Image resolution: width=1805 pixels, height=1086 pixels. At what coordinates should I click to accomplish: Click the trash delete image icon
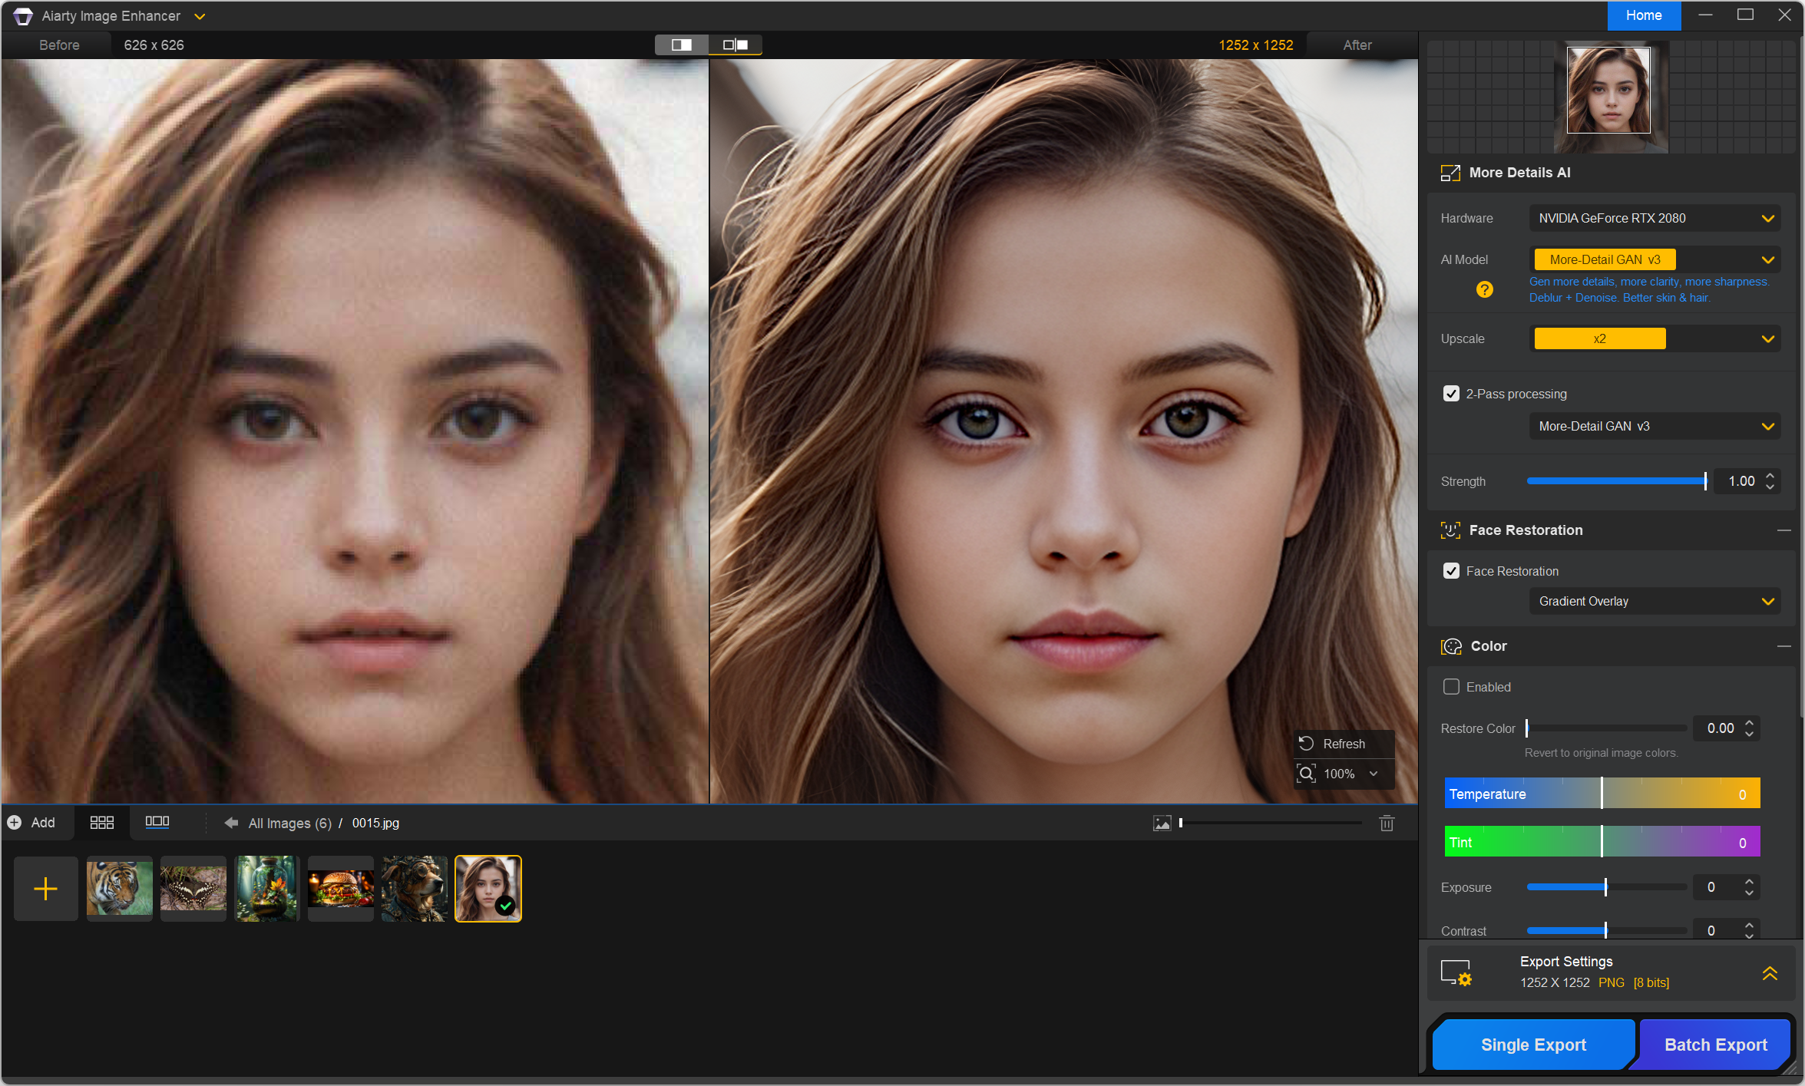tap(1387, 824)
